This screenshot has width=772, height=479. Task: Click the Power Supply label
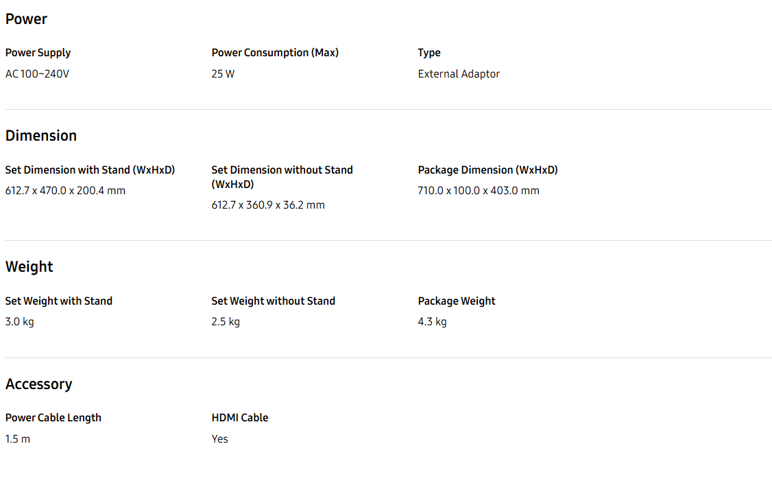38,53
